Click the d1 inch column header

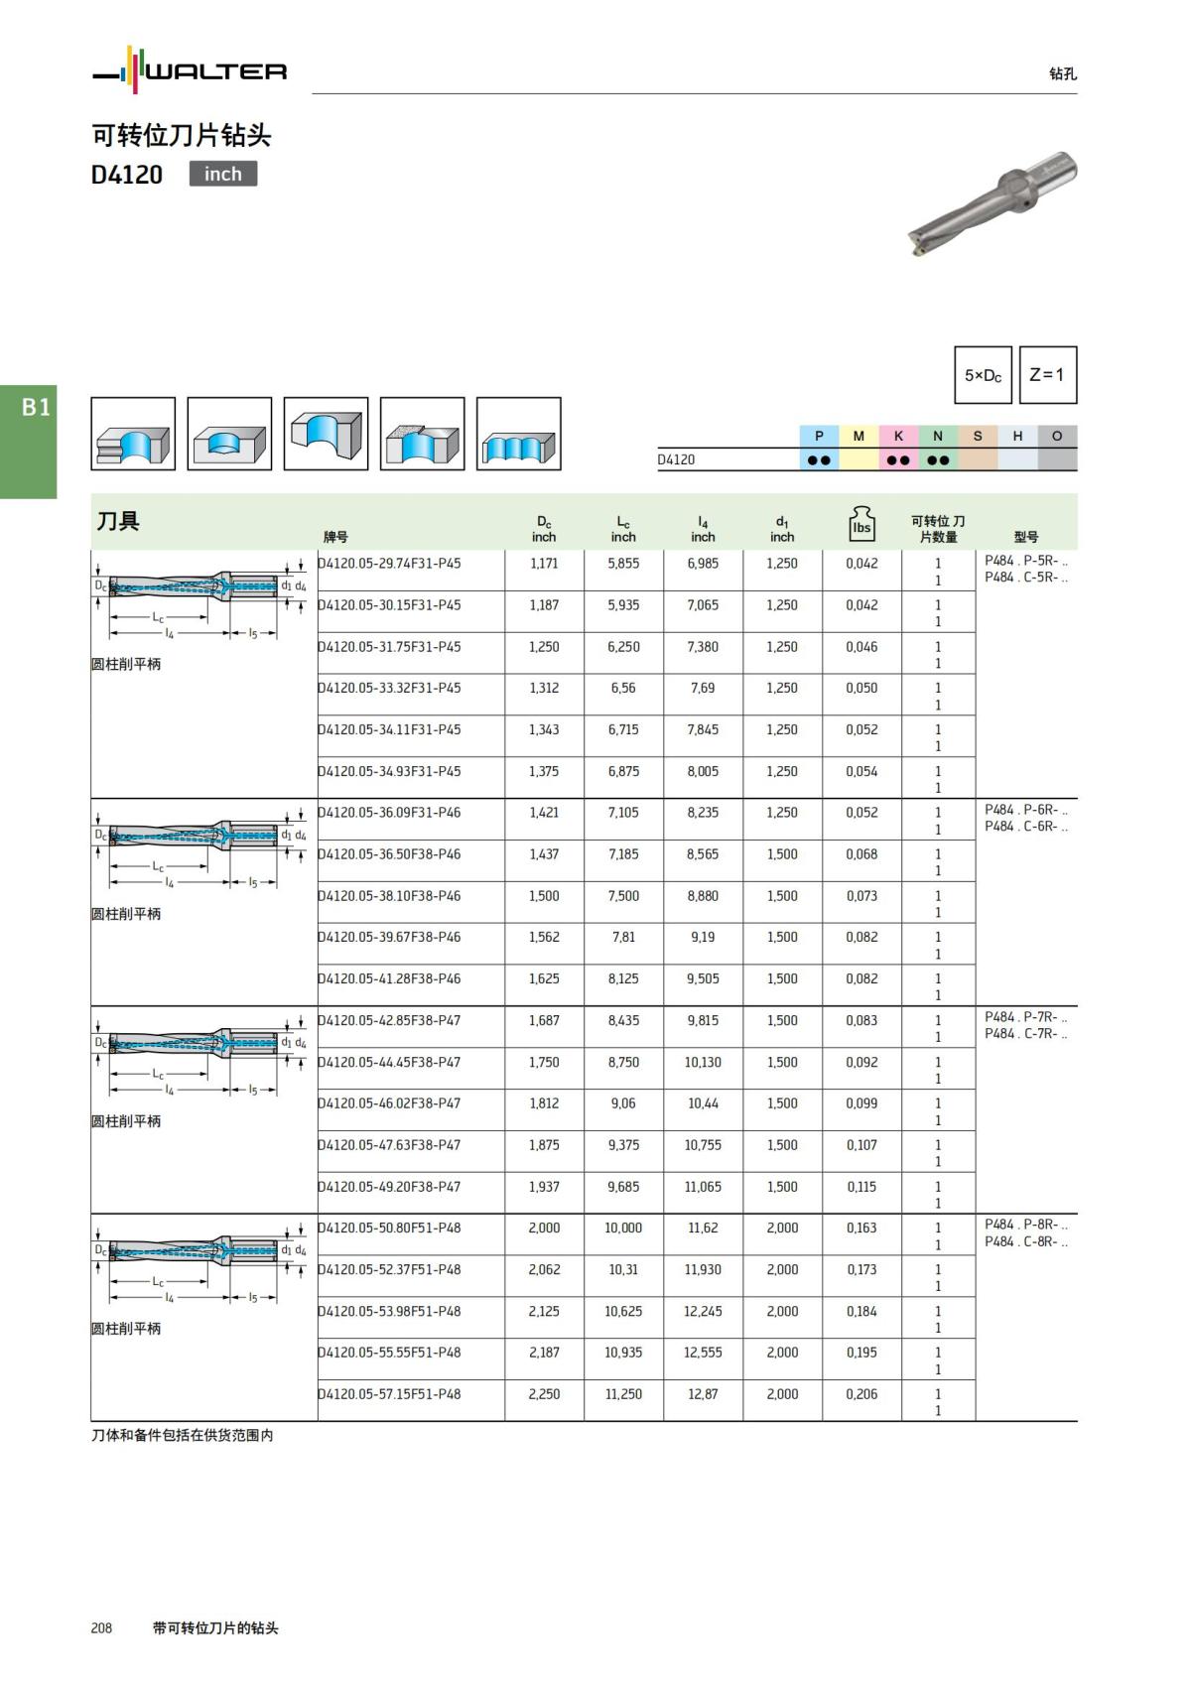pos(782,529)
